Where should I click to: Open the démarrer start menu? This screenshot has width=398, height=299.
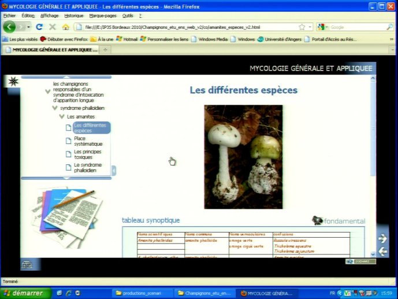(25, 293)
